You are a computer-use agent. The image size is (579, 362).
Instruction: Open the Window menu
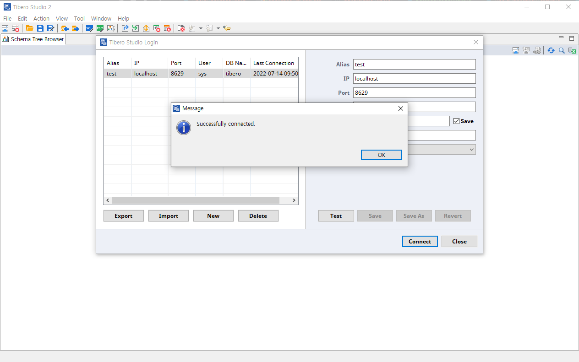[x=101, y=19]
